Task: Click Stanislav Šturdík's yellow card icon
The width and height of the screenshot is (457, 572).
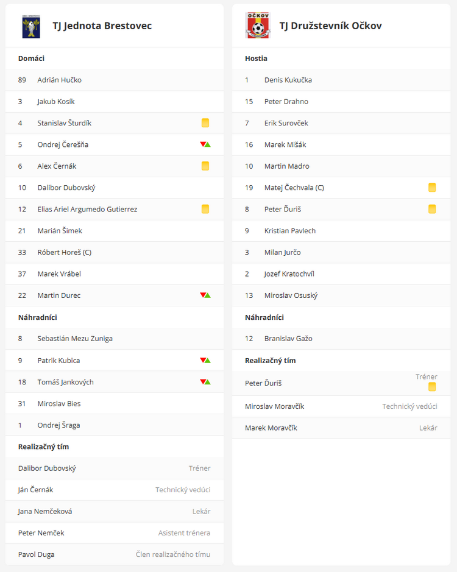Action: 205,123
